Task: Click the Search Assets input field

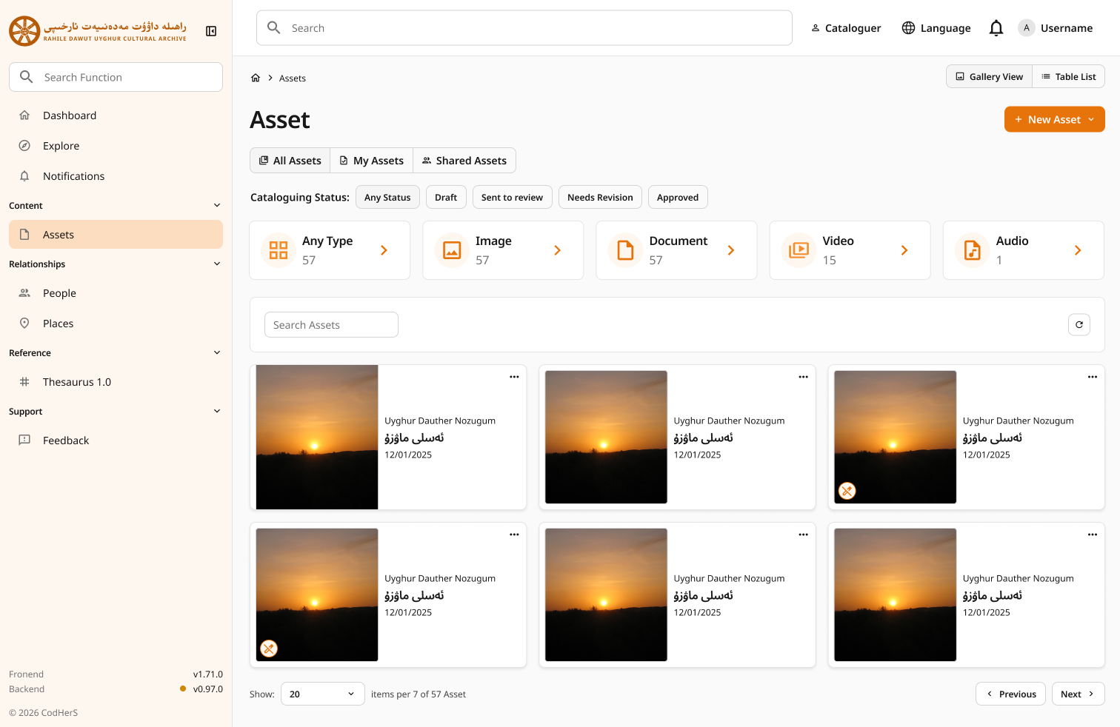Action: pyautogui.click(x=331, y=325)
